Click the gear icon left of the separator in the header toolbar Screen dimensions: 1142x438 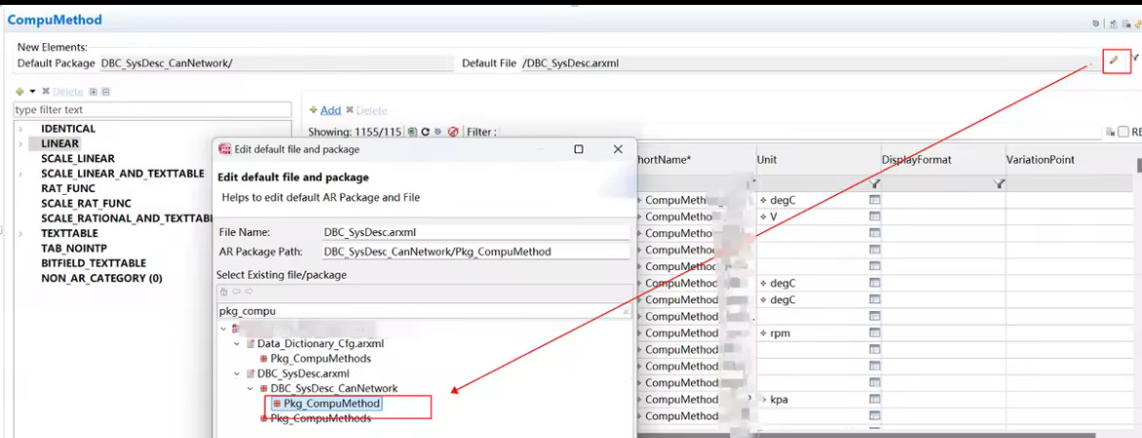1095,24
